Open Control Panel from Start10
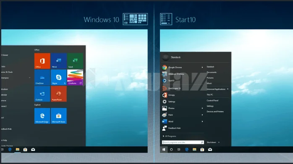This screenshot has width=293, height=164. point(212,100)
